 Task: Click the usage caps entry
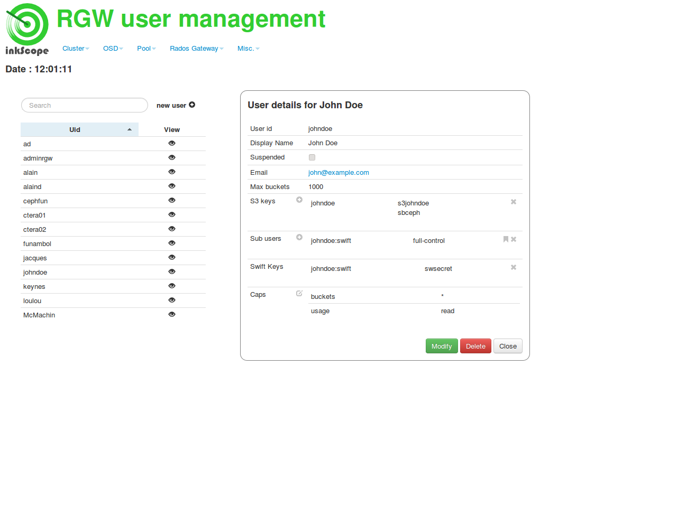coord(320,311)
